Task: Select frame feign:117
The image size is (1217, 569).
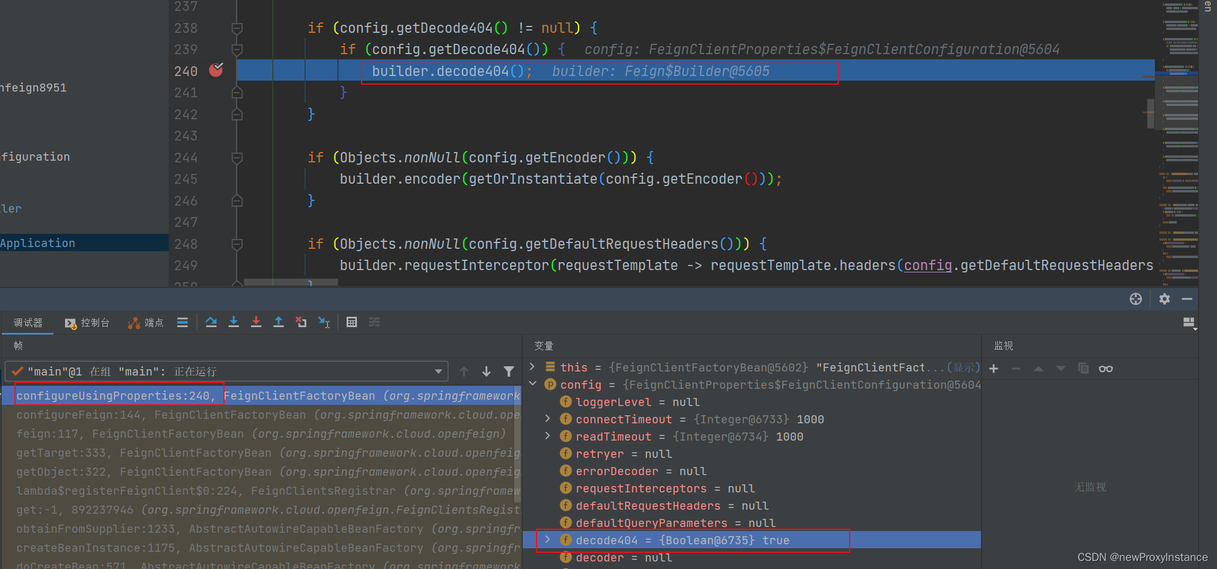Action: point(262,434)
